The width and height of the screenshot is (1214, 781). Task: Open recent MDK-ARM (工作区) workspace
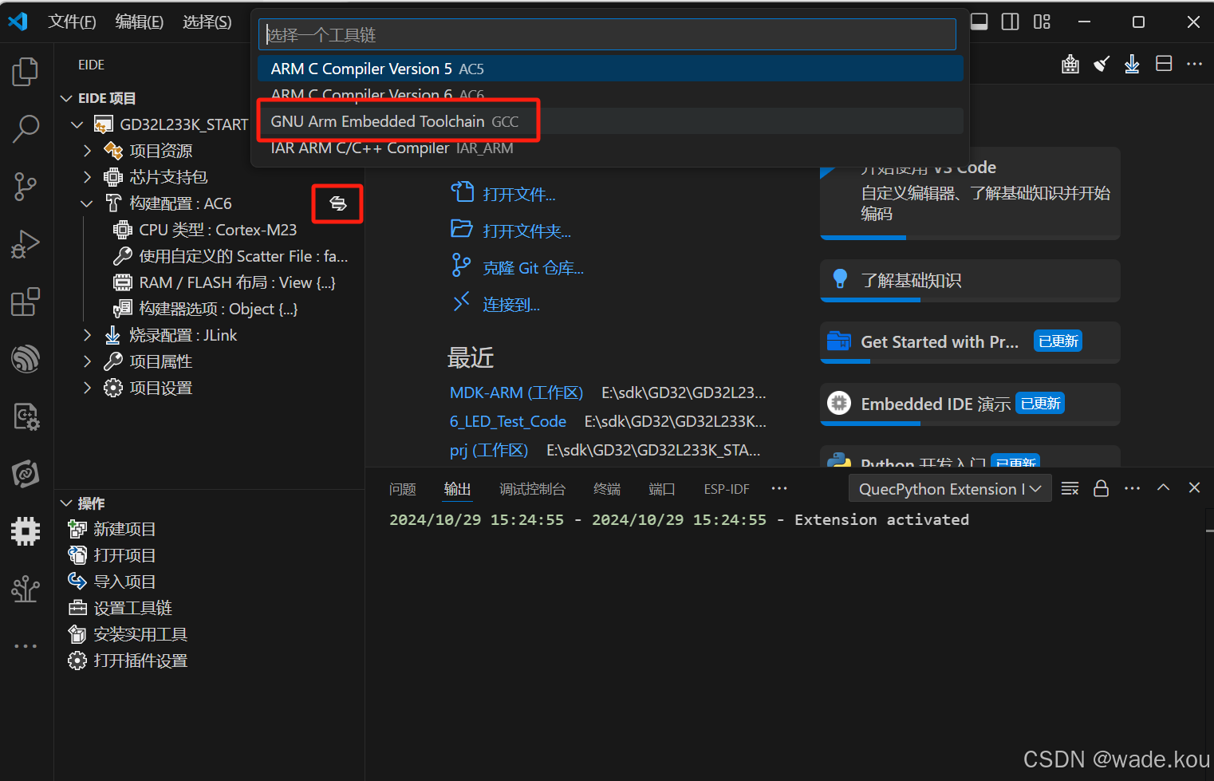coord(516,392)
